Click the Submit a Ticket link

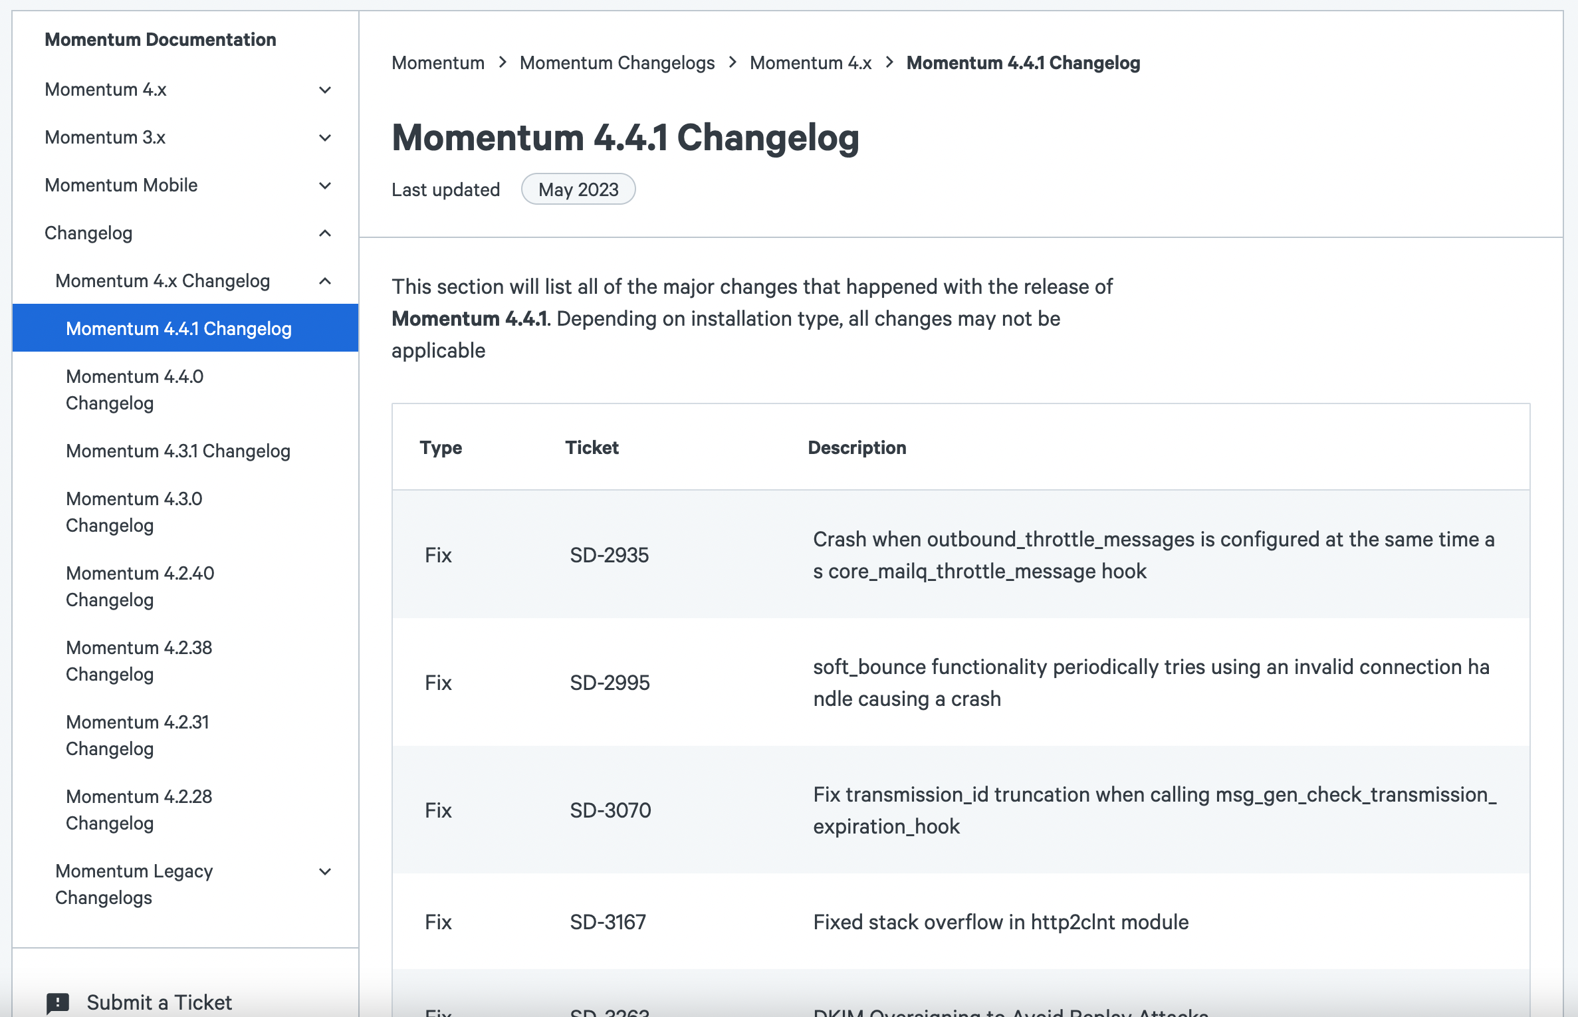tap(159, 1002)
